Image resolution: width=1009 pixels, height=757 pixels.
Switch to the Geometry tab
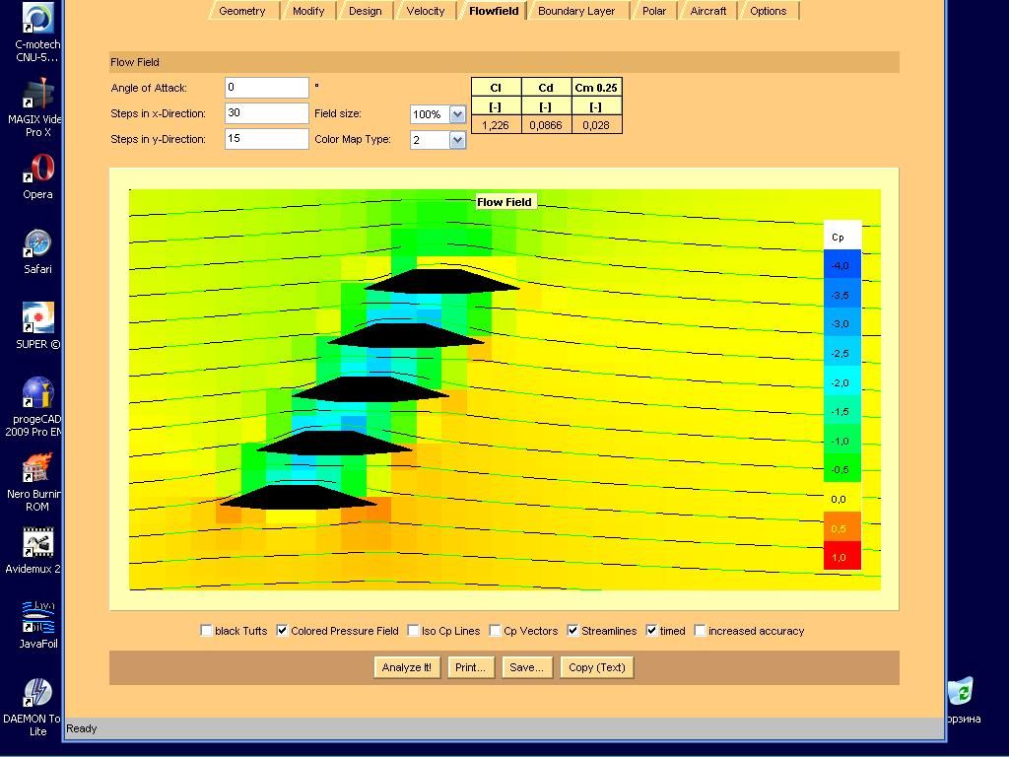pos(242,11)
